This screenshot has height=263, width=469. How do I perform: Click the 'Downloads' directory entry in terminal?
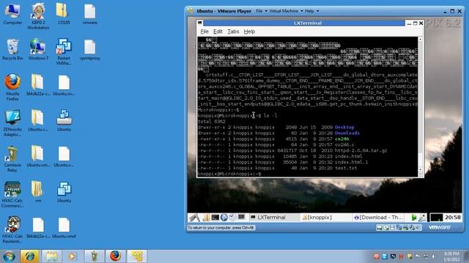[x=347, y=133]
